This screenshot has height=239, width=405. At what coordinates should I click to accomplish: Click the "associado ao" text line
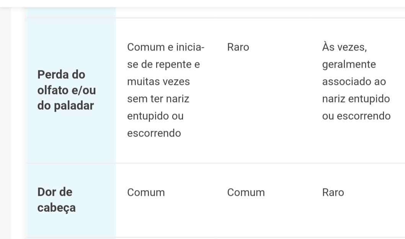pyautogui.click(x=354, y=81)
